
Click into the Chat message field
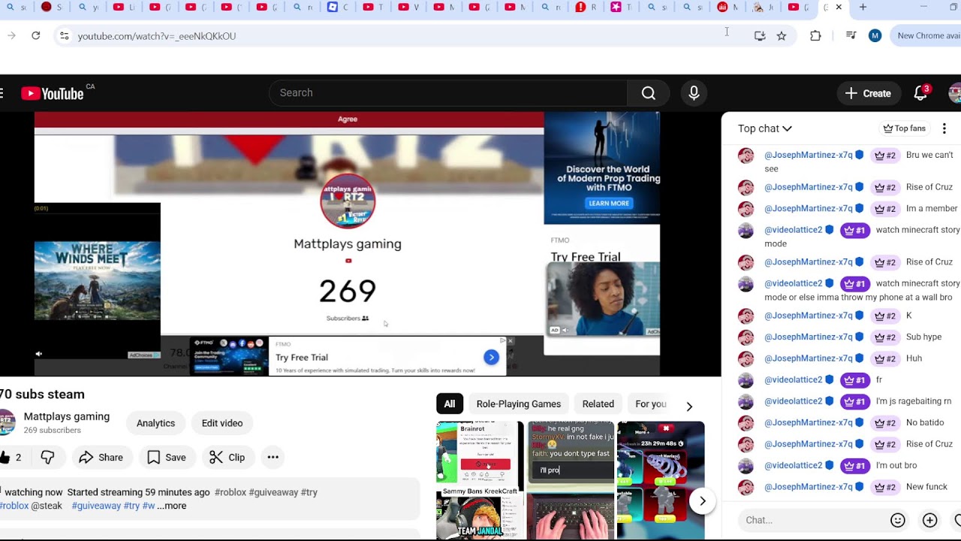tap(812, 520)
